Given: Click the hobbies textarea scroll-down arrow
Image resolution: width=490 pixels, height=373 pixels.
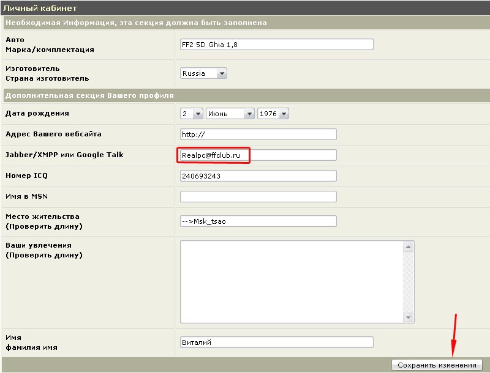Looking at the screenshot, I should click(x=408, y=317).
